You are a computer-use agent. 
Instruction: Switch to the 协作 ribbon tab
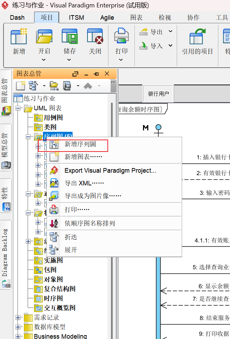[193, 18]
